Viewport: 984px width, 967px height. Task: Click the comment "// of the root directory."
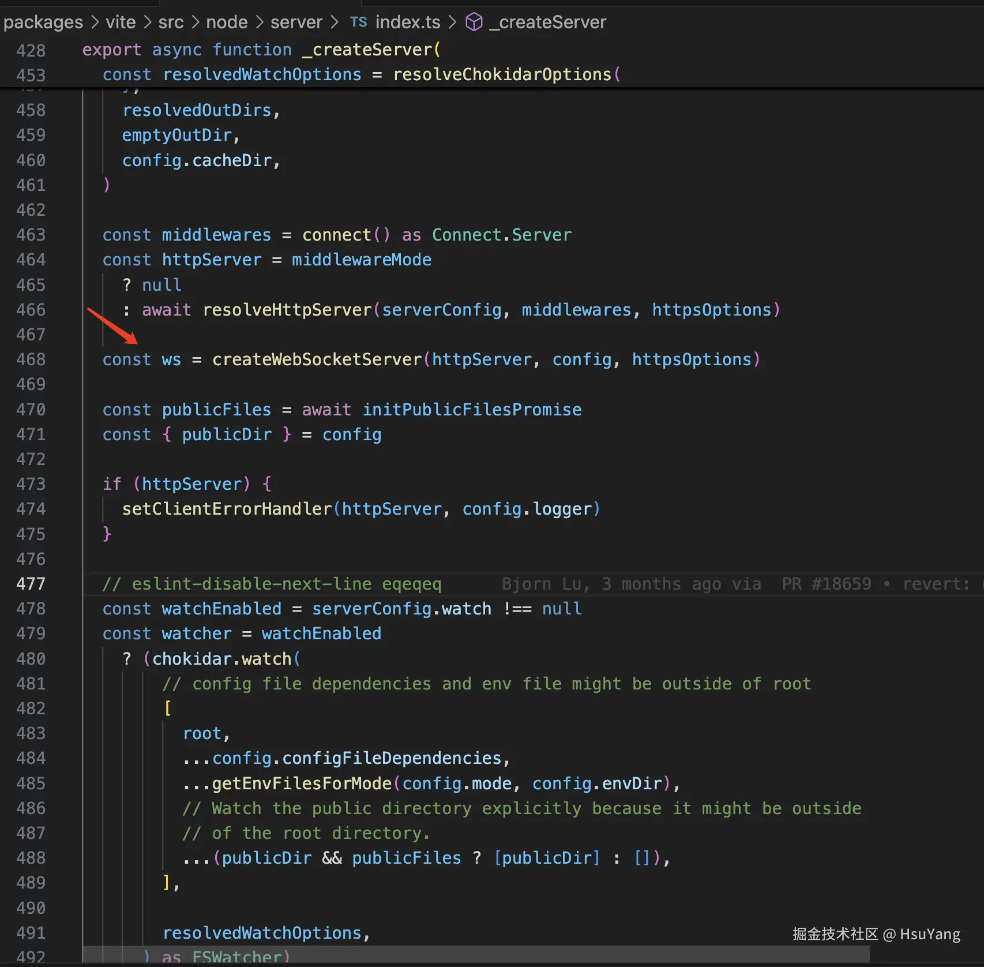(x=307, y=833)
